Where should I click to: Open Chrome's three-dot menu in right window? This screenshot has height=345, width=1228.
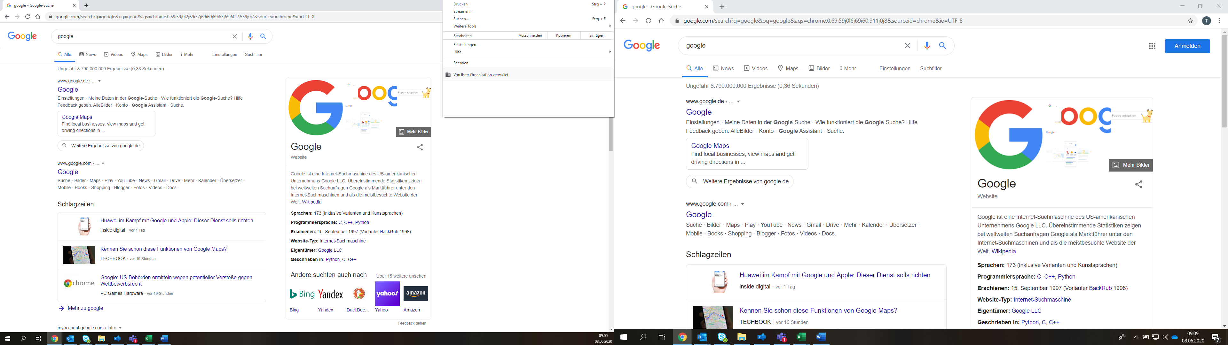[1219, 20]
